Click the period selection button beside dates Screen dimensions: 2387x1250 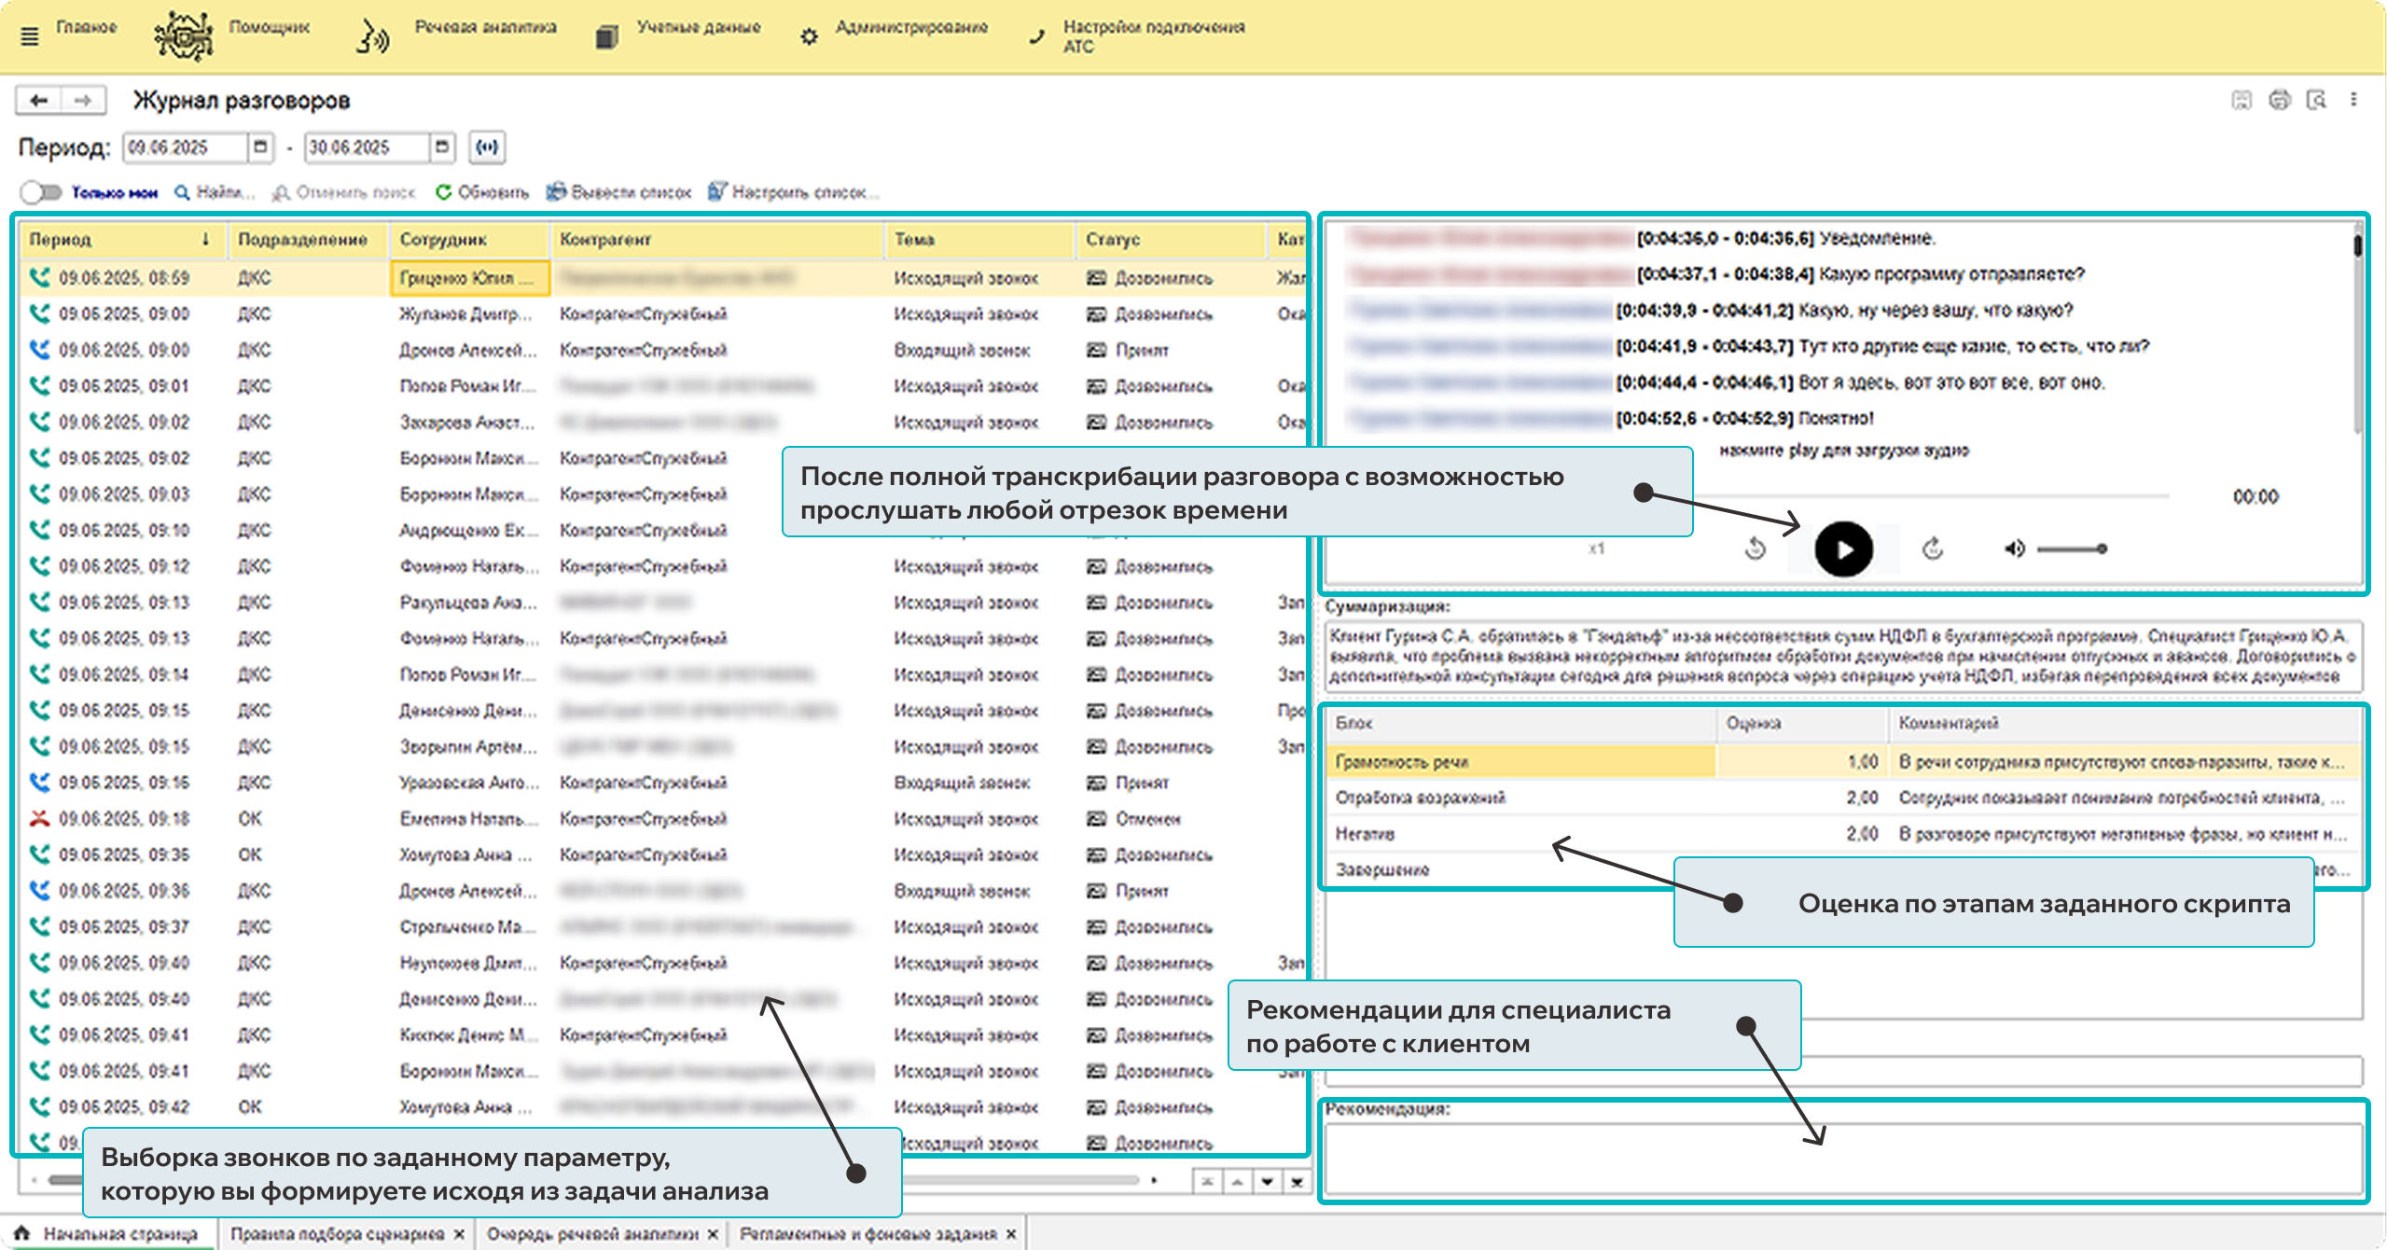487,146
